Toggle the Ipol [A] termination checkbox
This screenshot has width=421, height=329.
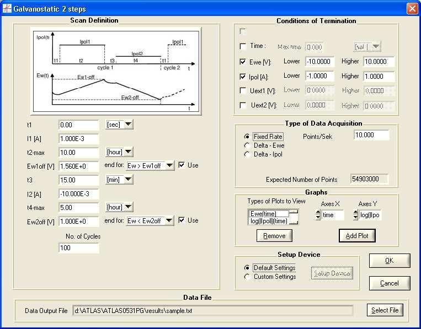click(243, 77)
